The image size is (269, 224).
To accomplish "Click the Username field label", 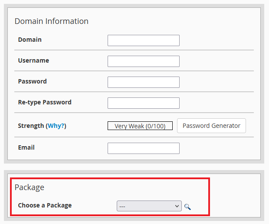I will coord(33,60).
